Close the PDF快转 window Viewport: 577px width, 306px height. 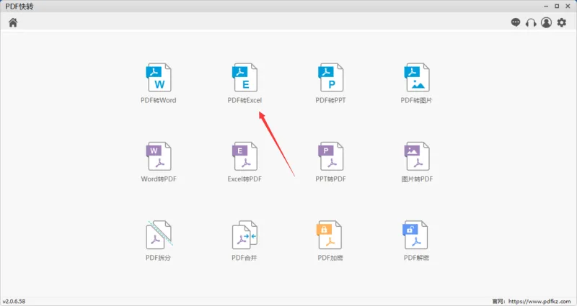point(568,6)
